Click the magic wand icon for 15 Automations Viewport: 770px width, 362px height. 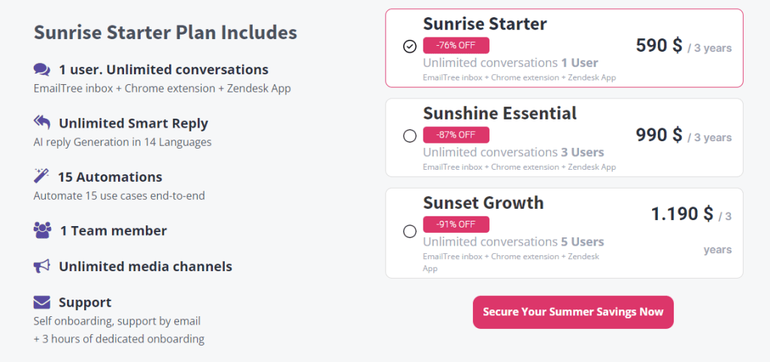(x=41, y=176)
